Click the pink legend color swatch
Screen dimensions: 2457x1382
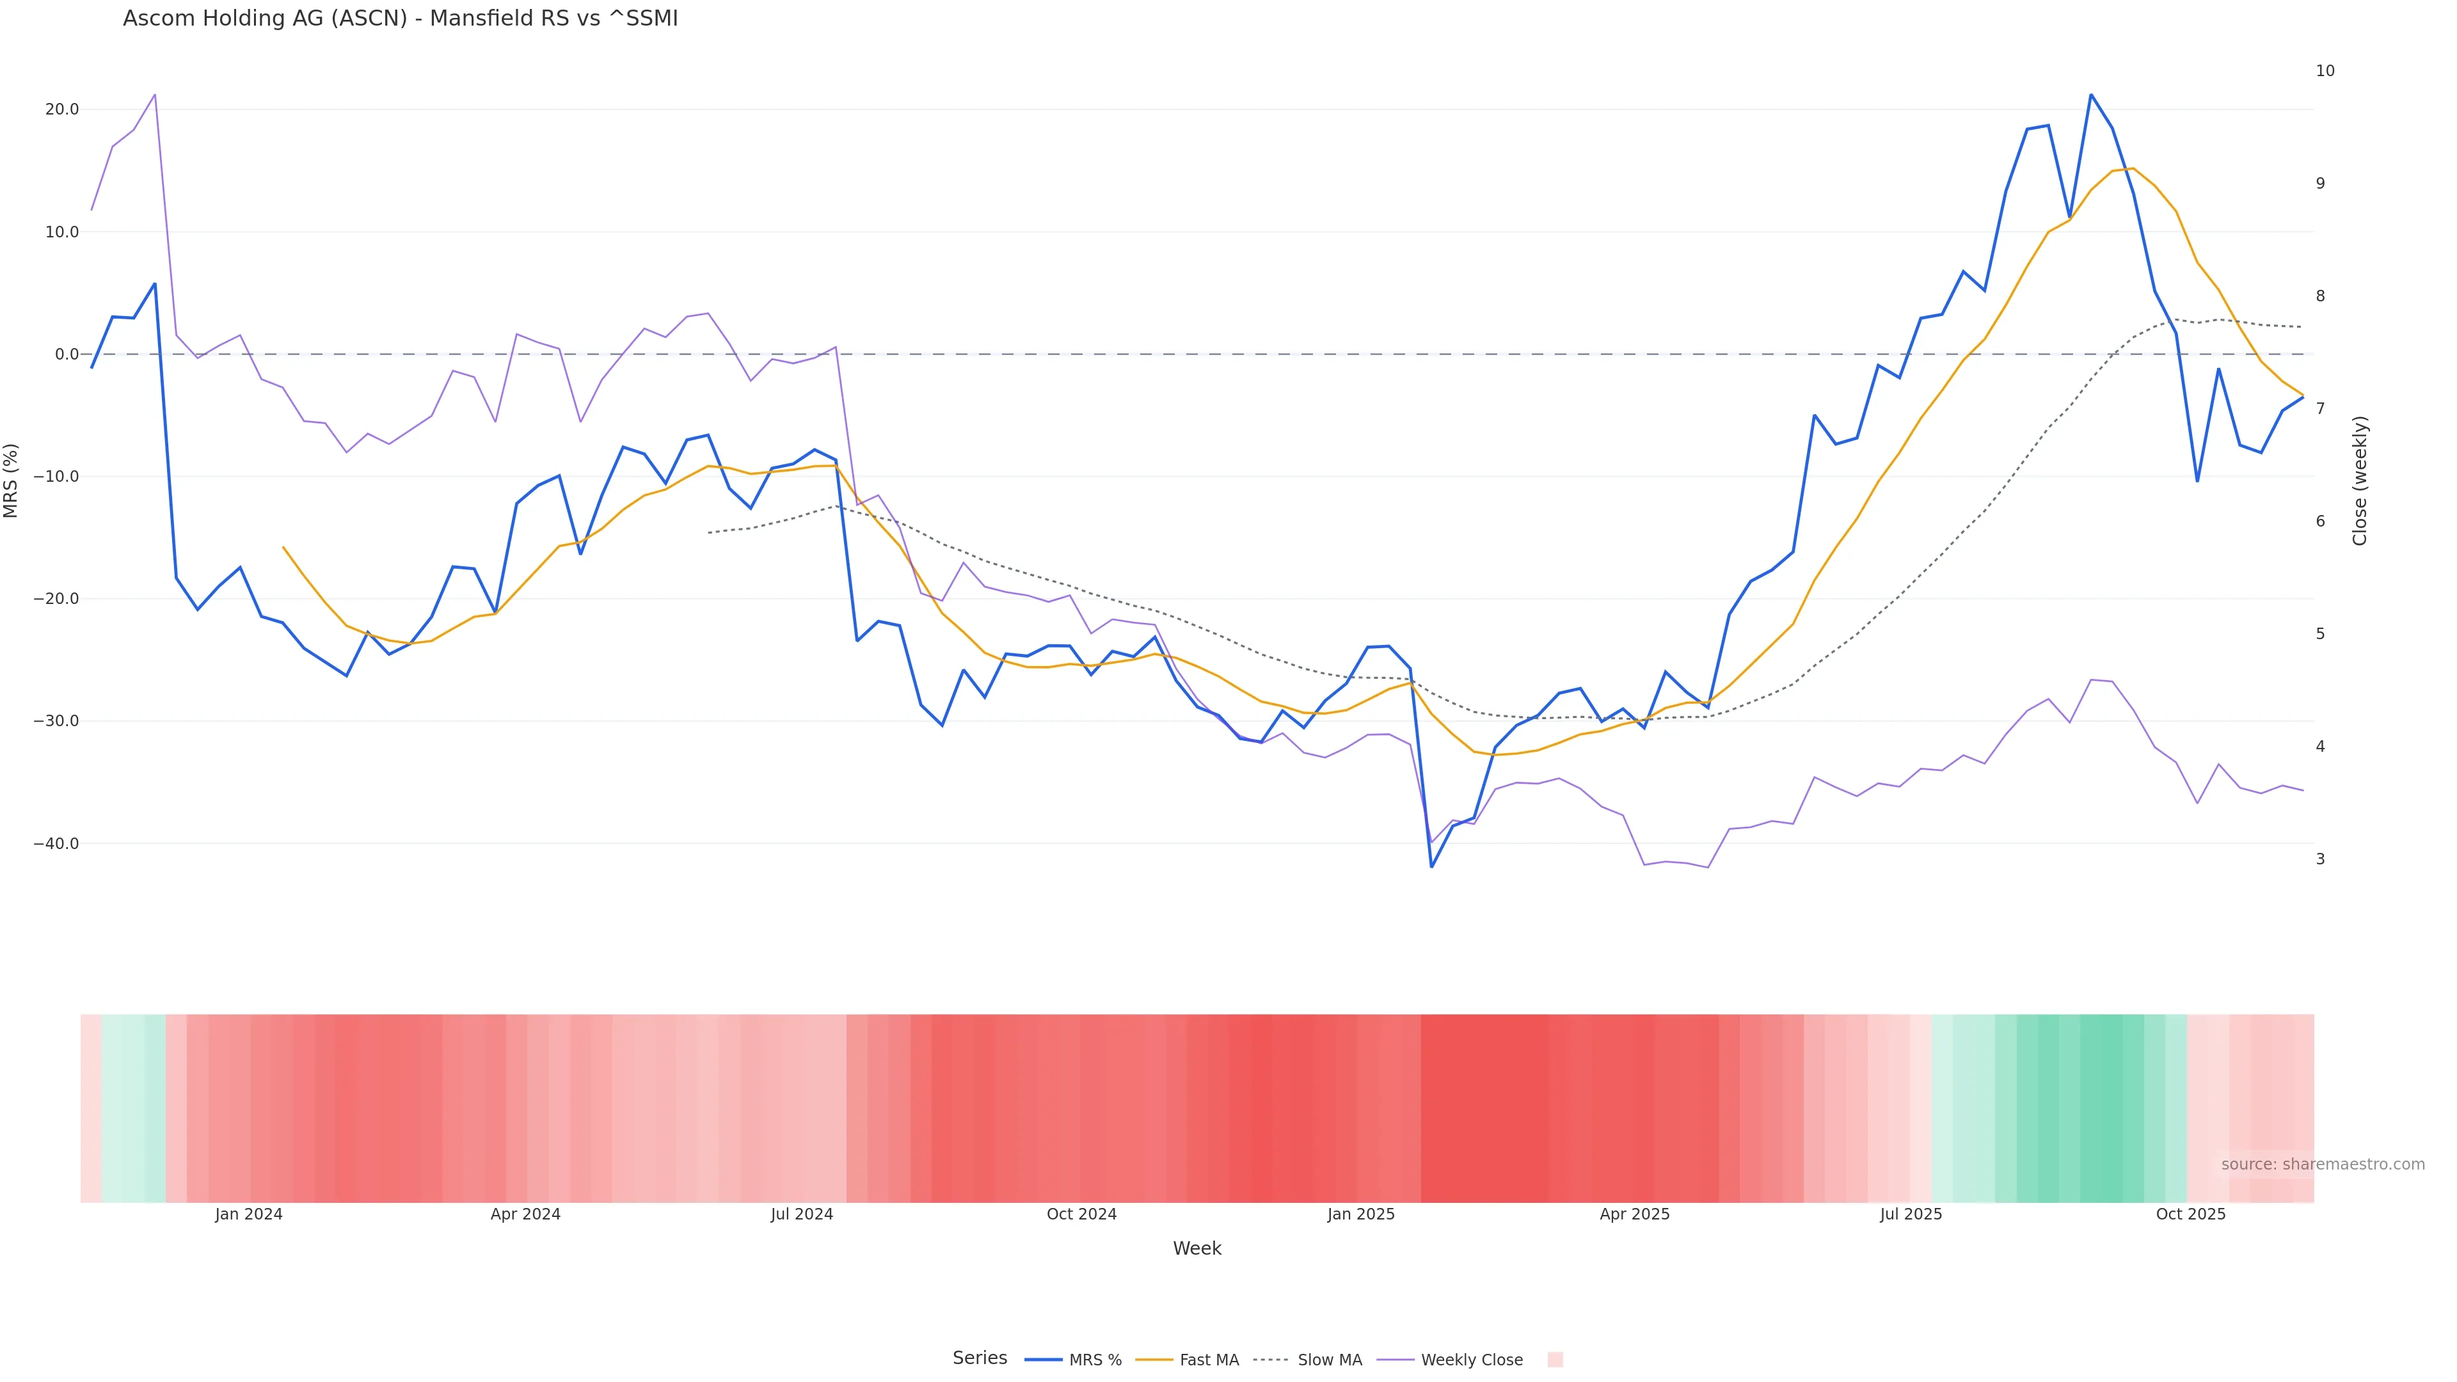1555,1360
